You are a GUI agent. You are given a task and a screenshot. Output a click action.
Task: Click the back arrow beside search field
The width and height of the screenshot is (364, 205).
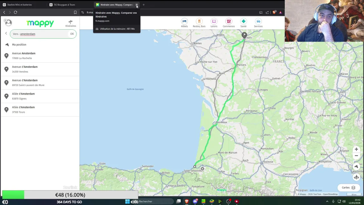click(6, 34)
